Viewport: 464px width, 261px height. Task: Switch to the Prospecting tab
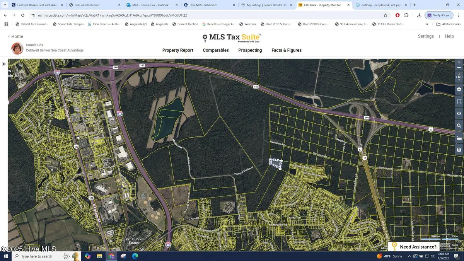[250, 50]
